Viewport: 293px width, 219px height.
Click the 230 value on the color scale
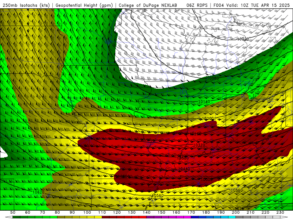280,212
